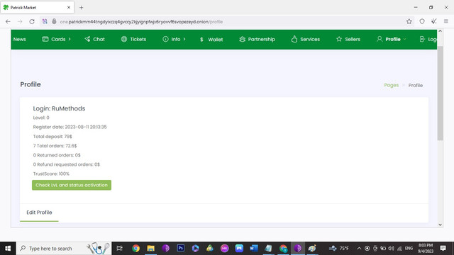Expand the Info submenu chevron
Screen dimensions: 454x255
point(184,39)
